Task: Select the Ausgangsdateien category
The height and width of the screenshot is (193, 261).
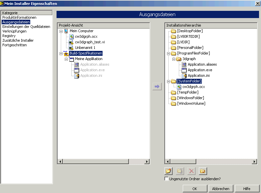Action: [x=16, y=22]
